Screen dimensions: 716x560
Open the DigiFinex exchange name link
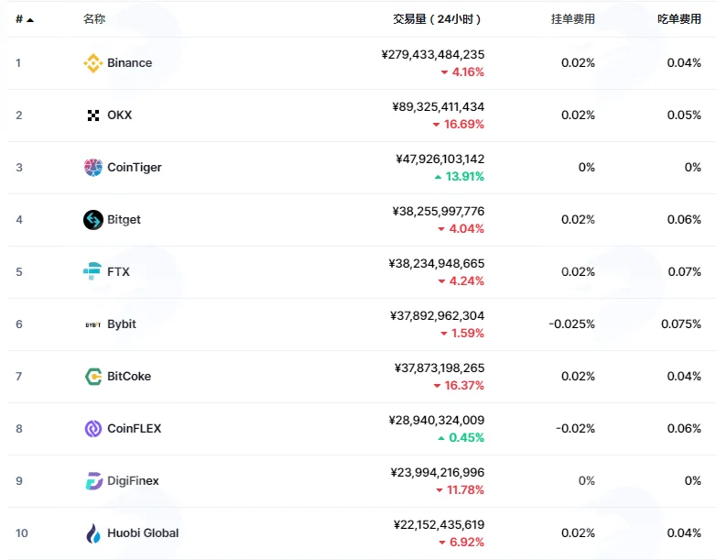click(x=133, y=481)
